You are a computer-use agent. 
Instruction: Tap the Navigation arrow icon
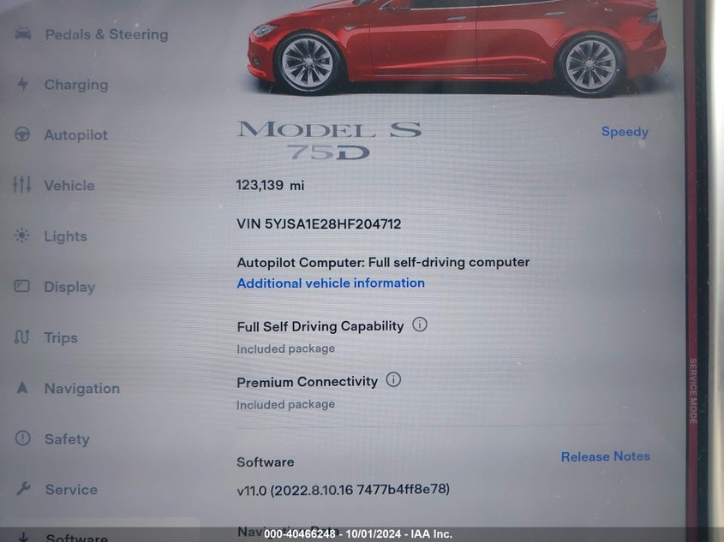(21, 388)
